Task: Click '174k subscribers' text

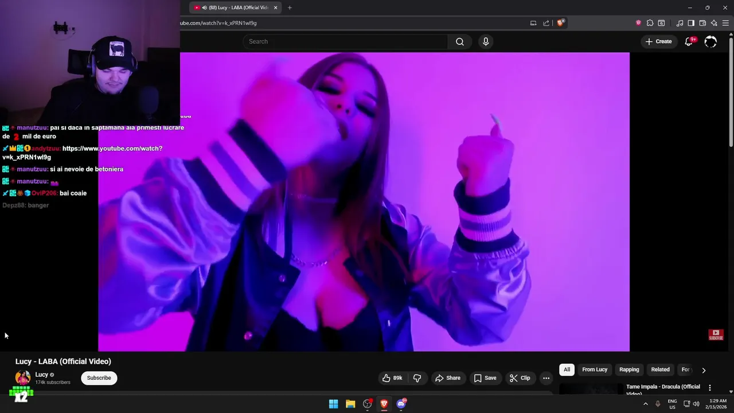Action: pos(53,383)
